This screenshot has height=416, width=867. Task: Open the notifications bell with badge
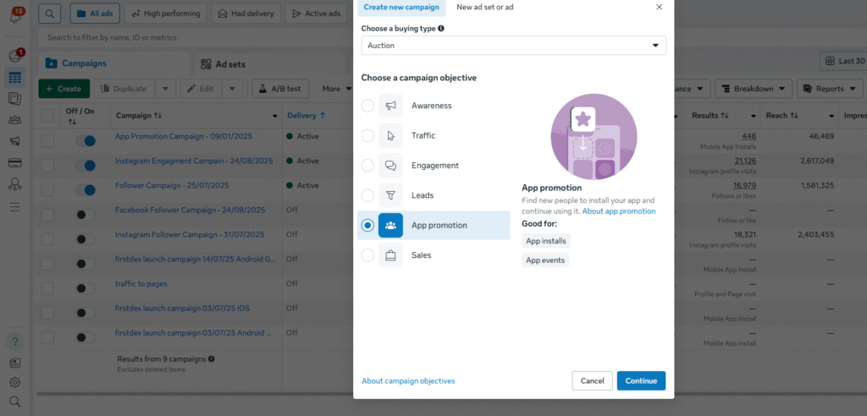[14, 15]
